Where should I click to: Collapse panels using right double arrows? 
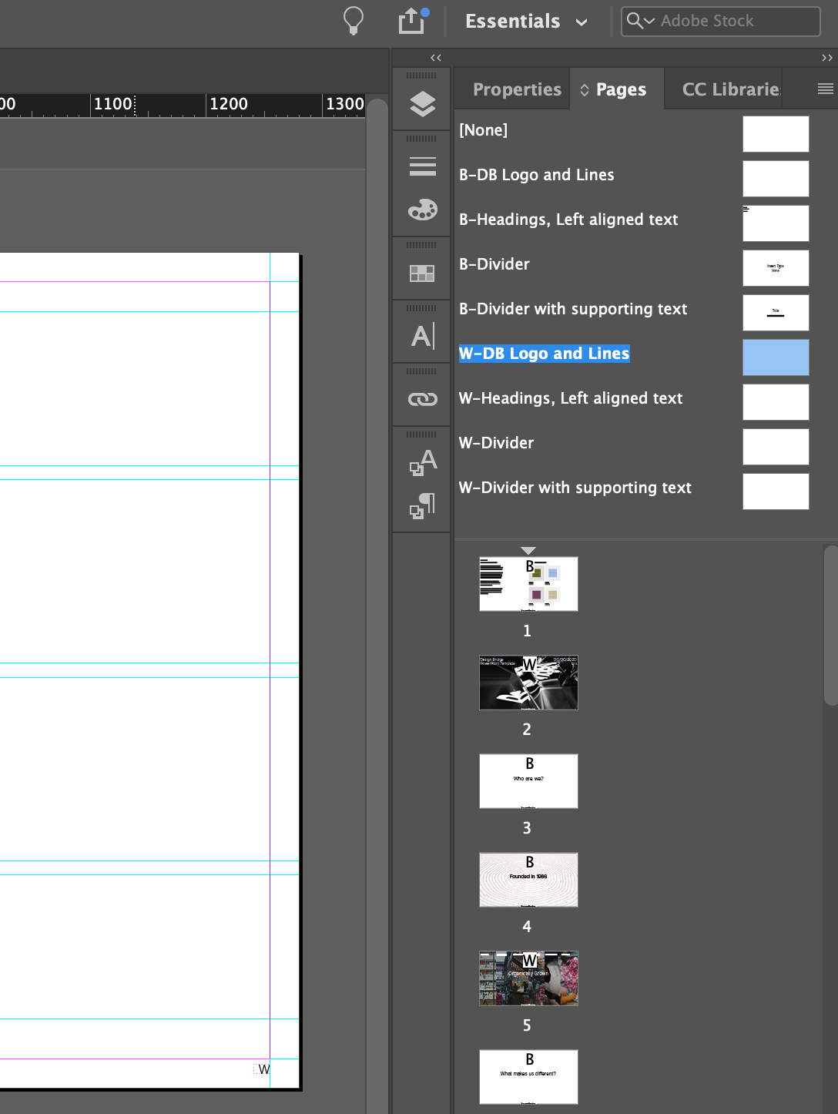tap(826, 58)
